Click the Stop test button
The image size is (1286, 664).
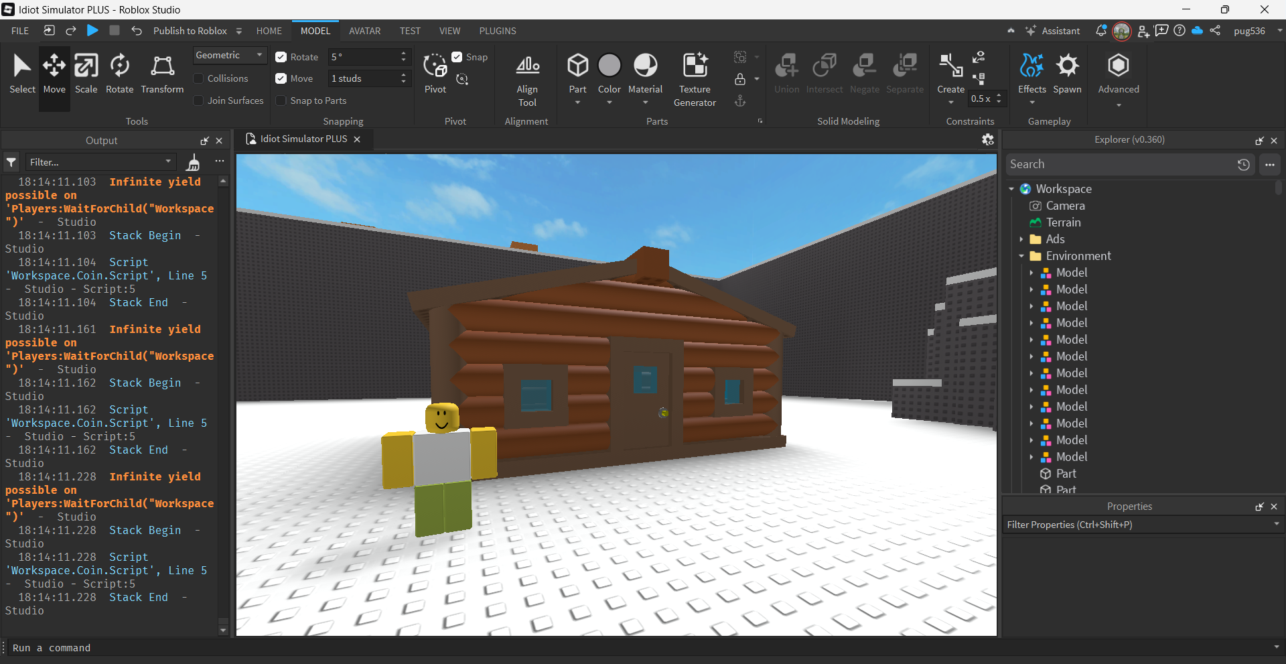tap(115, 30)
